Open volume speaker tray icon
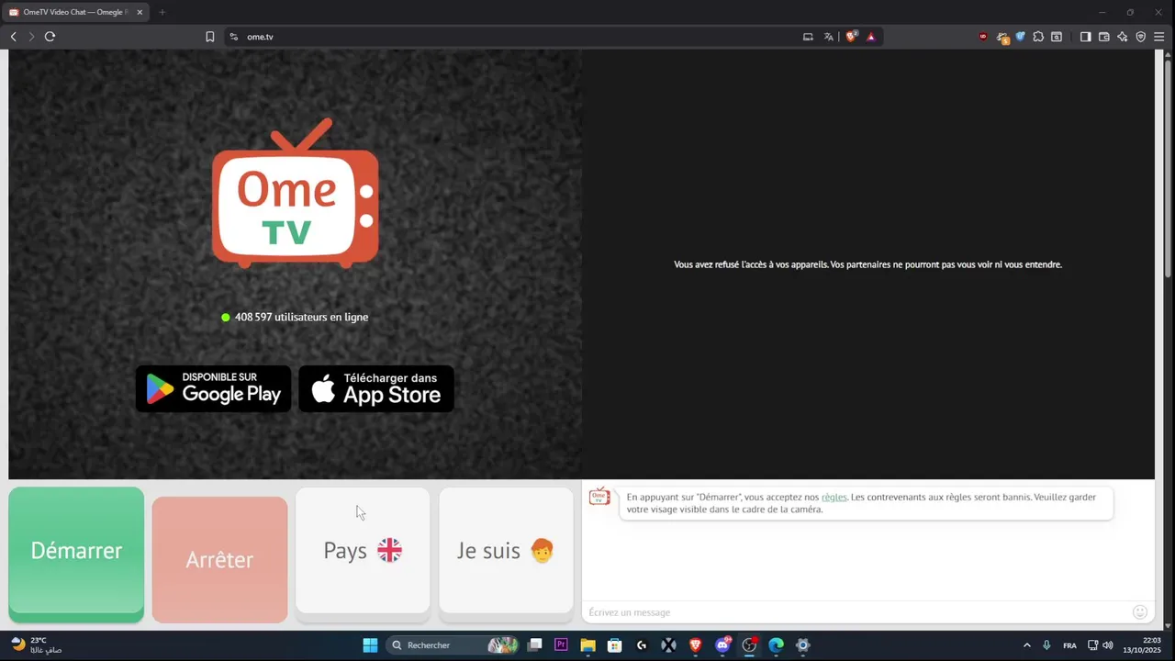 1107,645
